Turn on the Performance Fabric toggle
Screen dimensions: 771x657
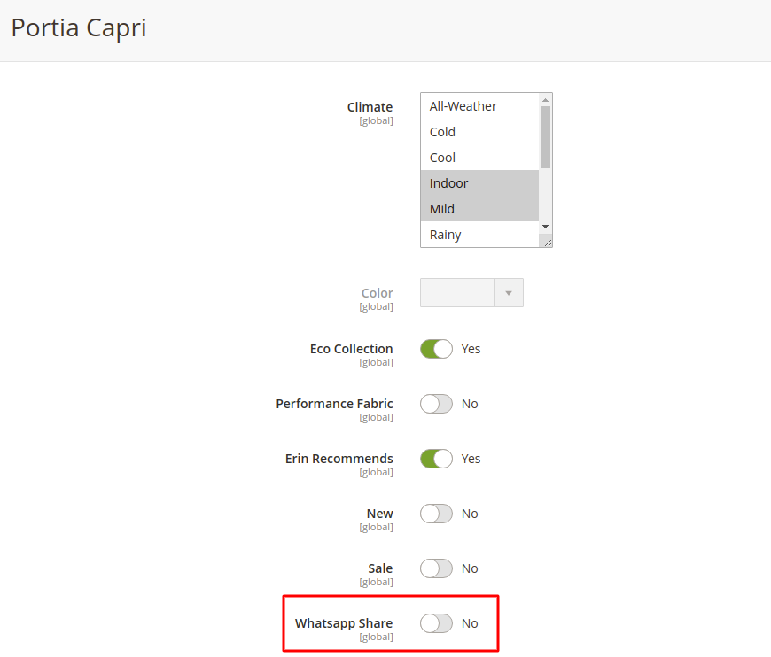pos(436,404)
